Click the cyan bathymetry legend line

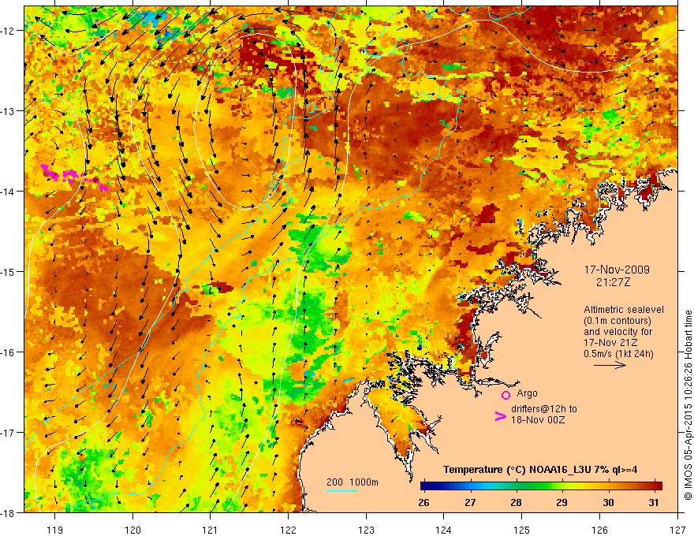tap(342, 490)
